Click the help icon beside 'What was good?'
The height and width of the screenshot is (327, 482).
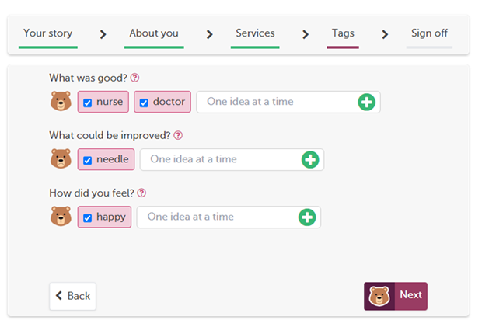pyautogui.click(x=134, y=78)
